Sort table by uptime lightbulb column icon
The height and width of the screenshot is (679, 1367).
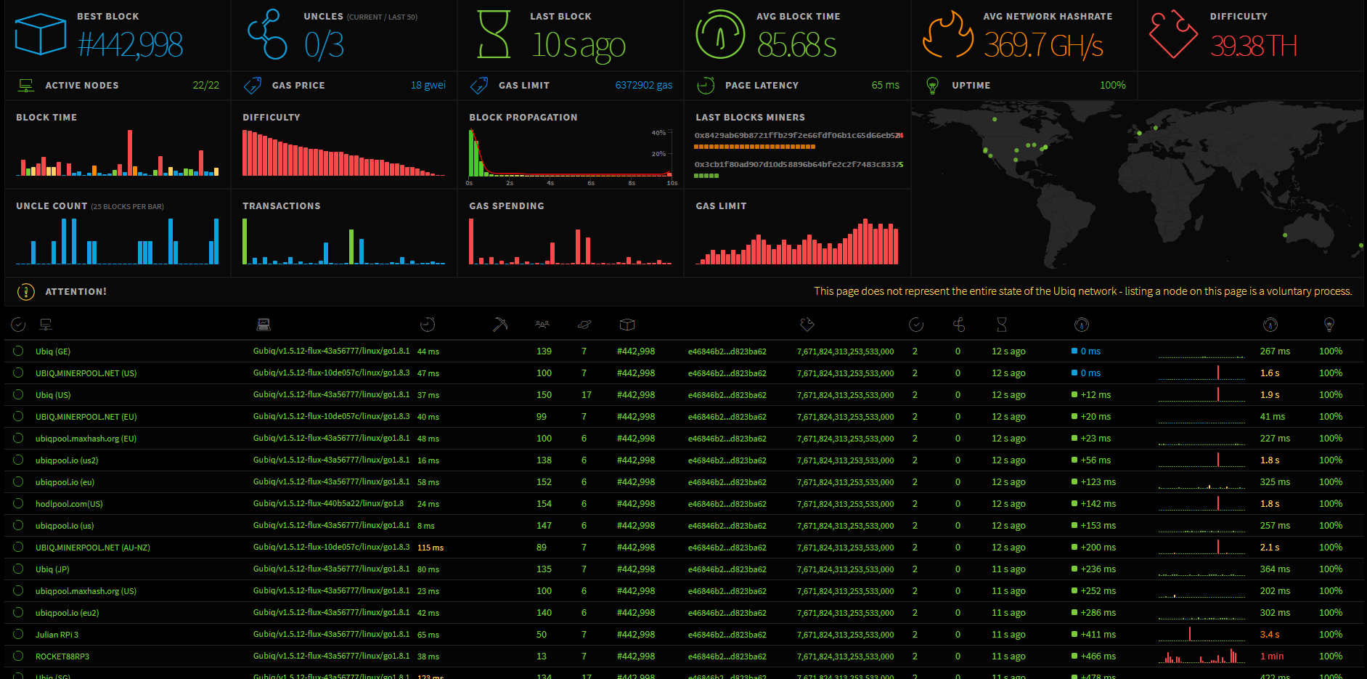(1329, 325)
